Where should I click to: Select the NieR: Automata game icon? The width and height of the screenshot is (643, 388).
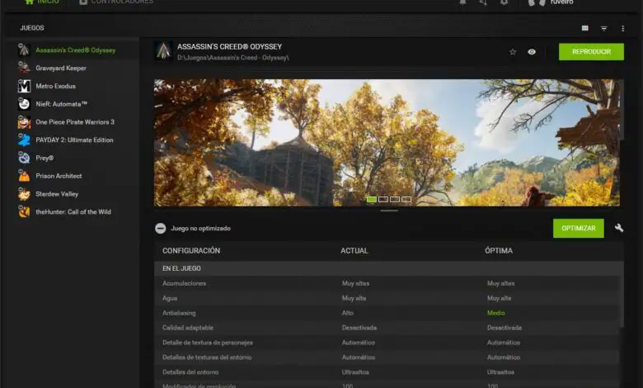point(24,104)
